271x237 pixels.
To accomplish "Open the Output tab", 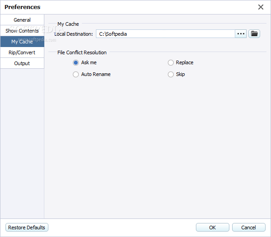I will [22, 63].
